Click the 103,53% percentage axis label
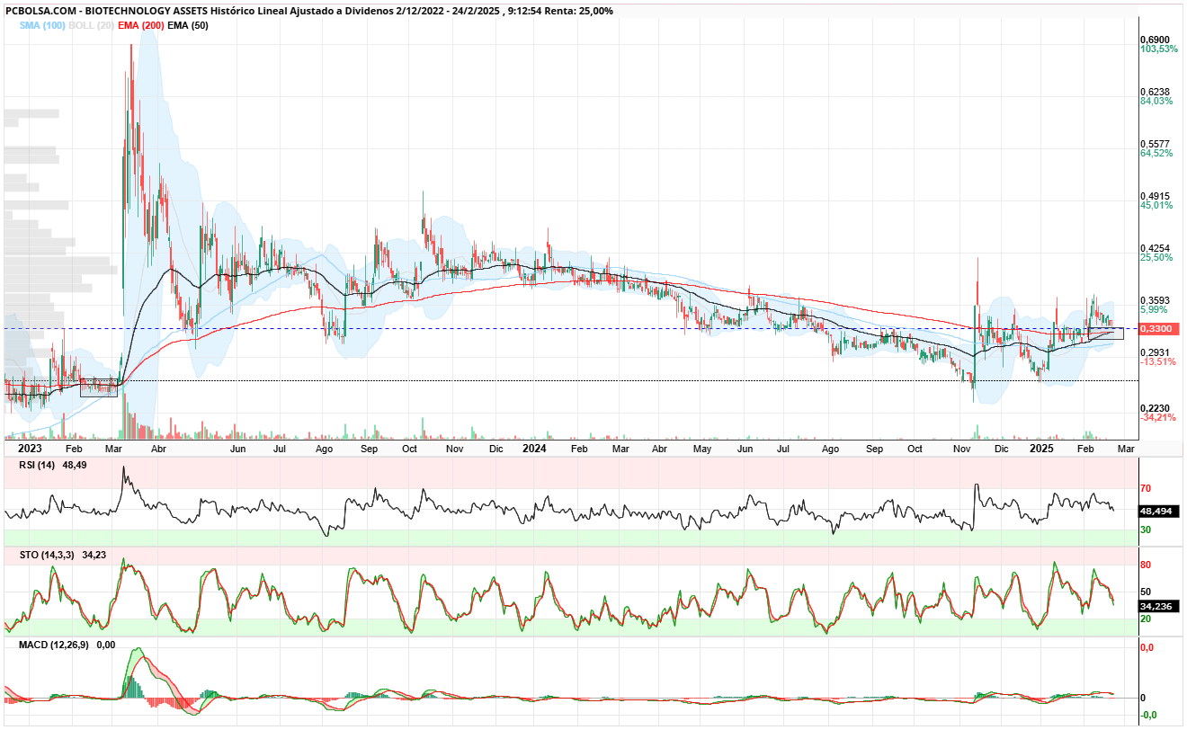This screenshot has width=1187, height=730. pyautogui.click(x=1158, y=49)
